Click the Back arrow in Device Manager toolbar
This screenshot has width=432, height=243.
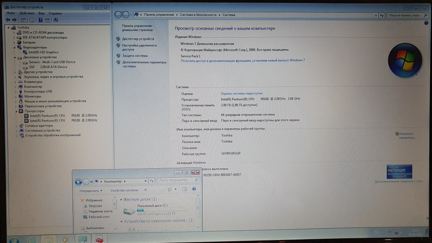[8, 20]
